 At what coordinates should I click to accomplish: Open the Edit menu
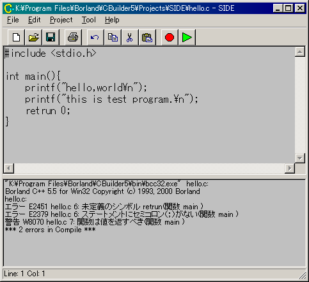pyautogui.click(x=34, y=20)
